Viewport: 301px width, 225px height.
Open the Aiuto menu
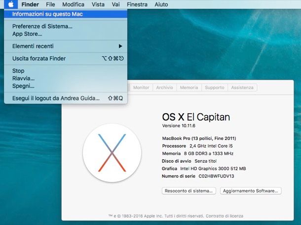(161, 4)
